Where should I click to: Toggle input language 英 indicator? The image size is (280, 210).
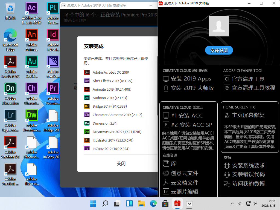point(240,203)
